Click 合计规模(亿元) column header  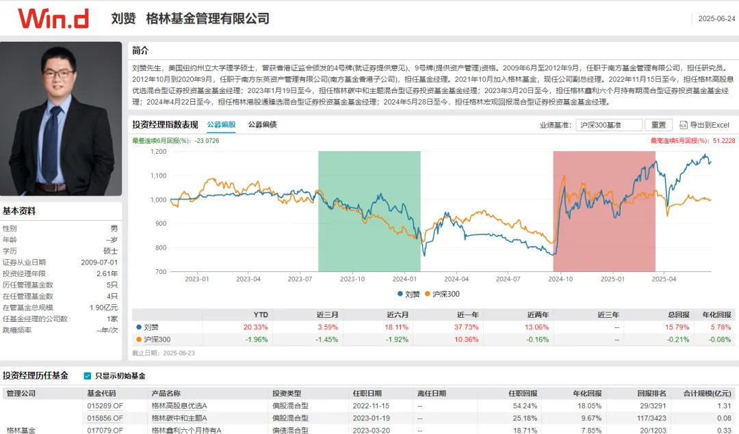point(708,394)
